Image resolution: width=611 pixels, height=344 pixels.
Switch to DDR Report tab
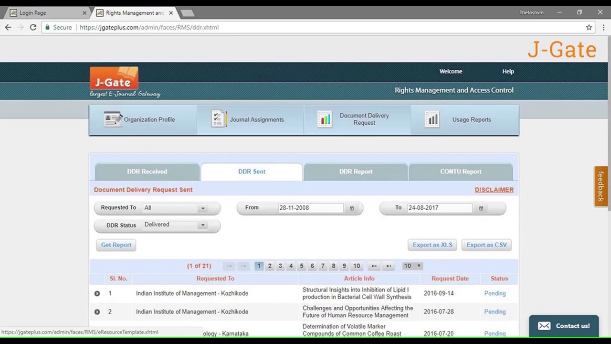pyautogui.click(x=356, y=172)
